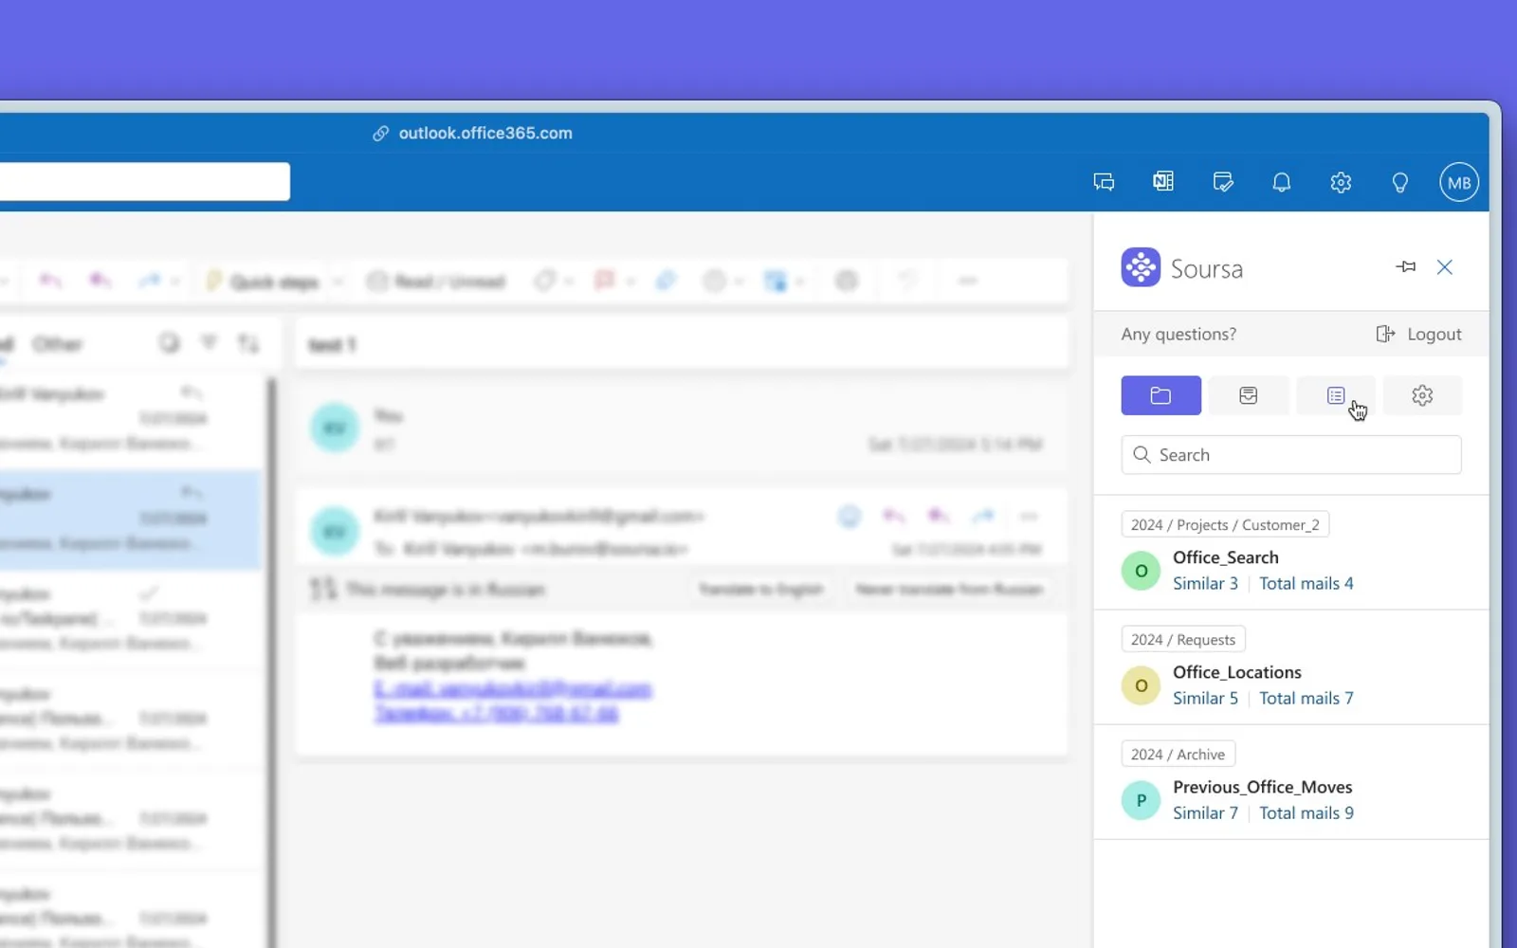Toggle Read / Unread in the toolbar

[x=437, y=282]
